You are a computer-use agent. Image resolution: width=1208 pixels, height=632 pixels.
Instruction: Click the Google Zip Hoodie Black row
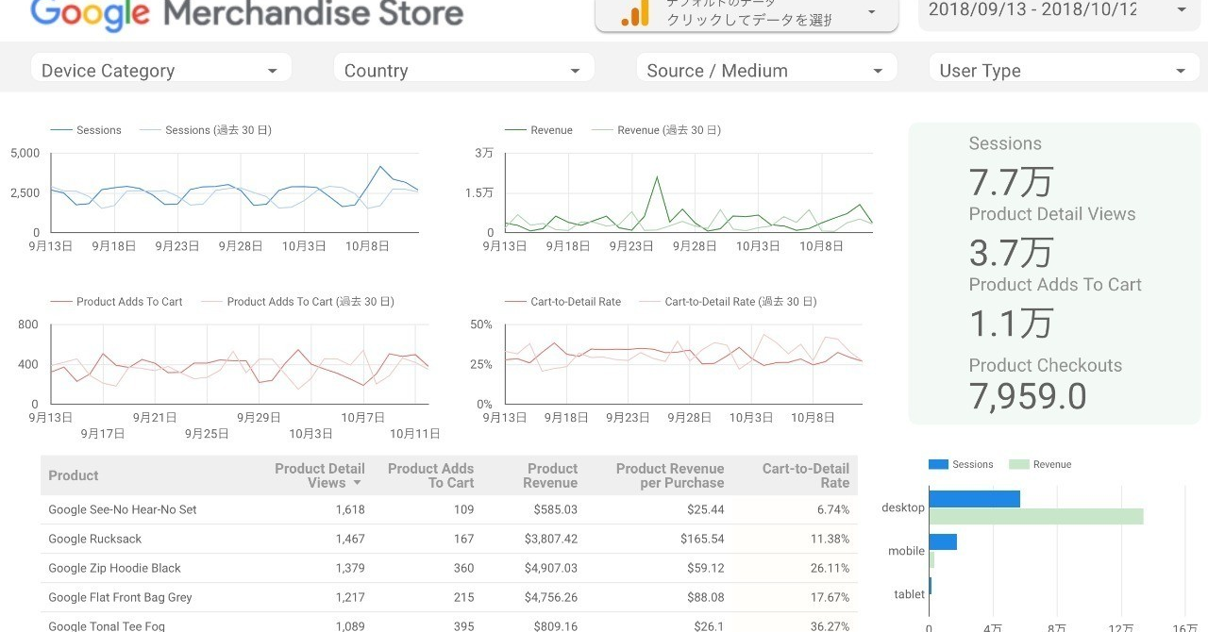coord(449,568)
